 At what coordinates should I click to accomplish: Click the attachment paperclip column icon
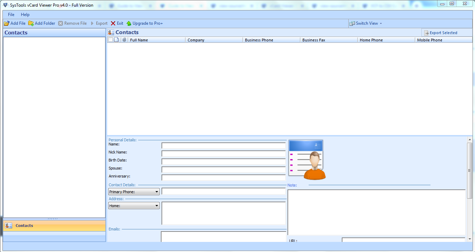124,40
